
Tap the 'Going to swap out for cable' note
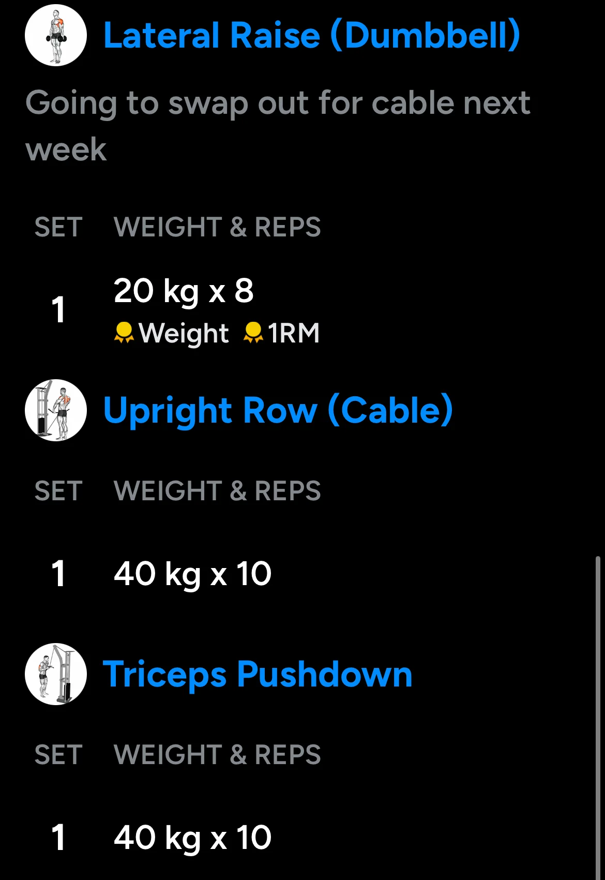278,125
